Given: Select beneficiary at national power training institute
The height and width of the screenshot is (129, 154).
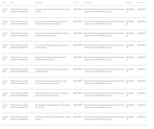Looking at the screenshot, I should [51, 70].
